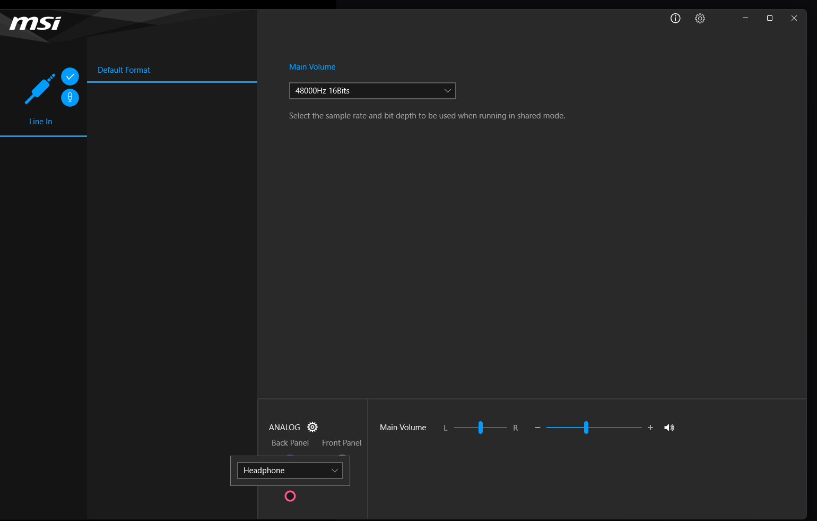Increase volume with the plus button
817x521 pixels.
[x=650, y=428]
